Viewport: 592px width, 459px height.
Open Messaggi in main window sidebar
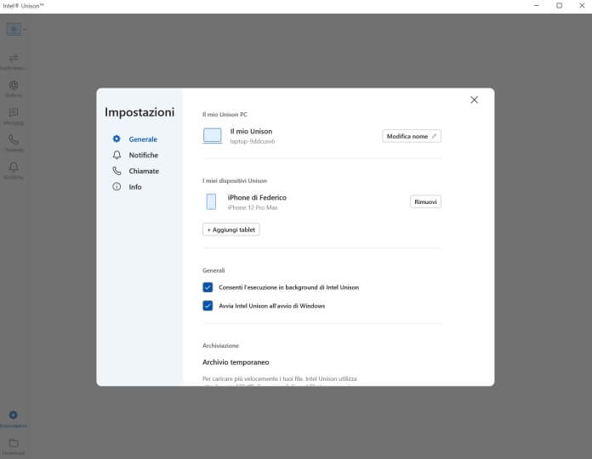(x=14, y=116)
